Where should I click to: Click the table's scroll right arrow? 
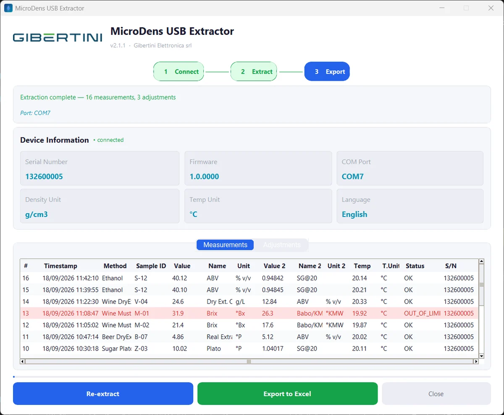tap(476, 361)
